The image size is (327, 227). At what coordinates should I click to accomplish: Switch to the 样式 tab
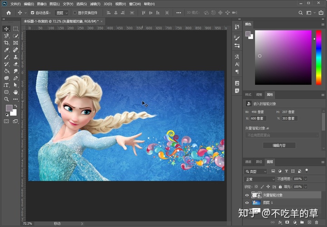click(x=248, y=95)
